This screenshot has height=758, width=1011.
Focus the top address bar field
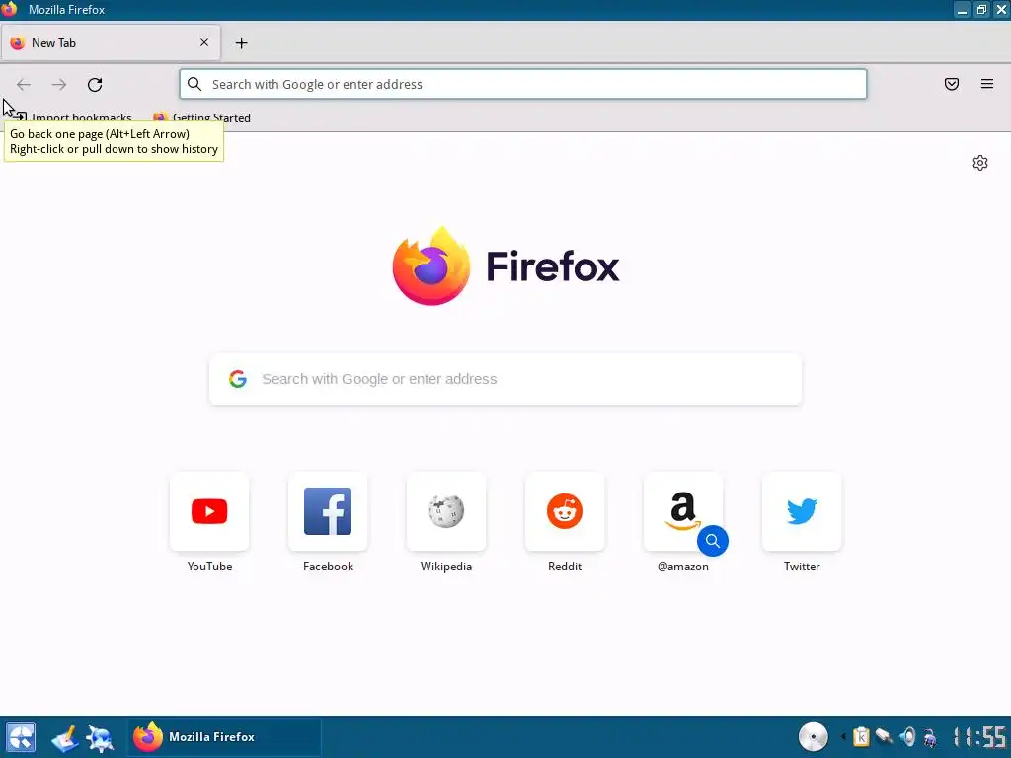523,84
